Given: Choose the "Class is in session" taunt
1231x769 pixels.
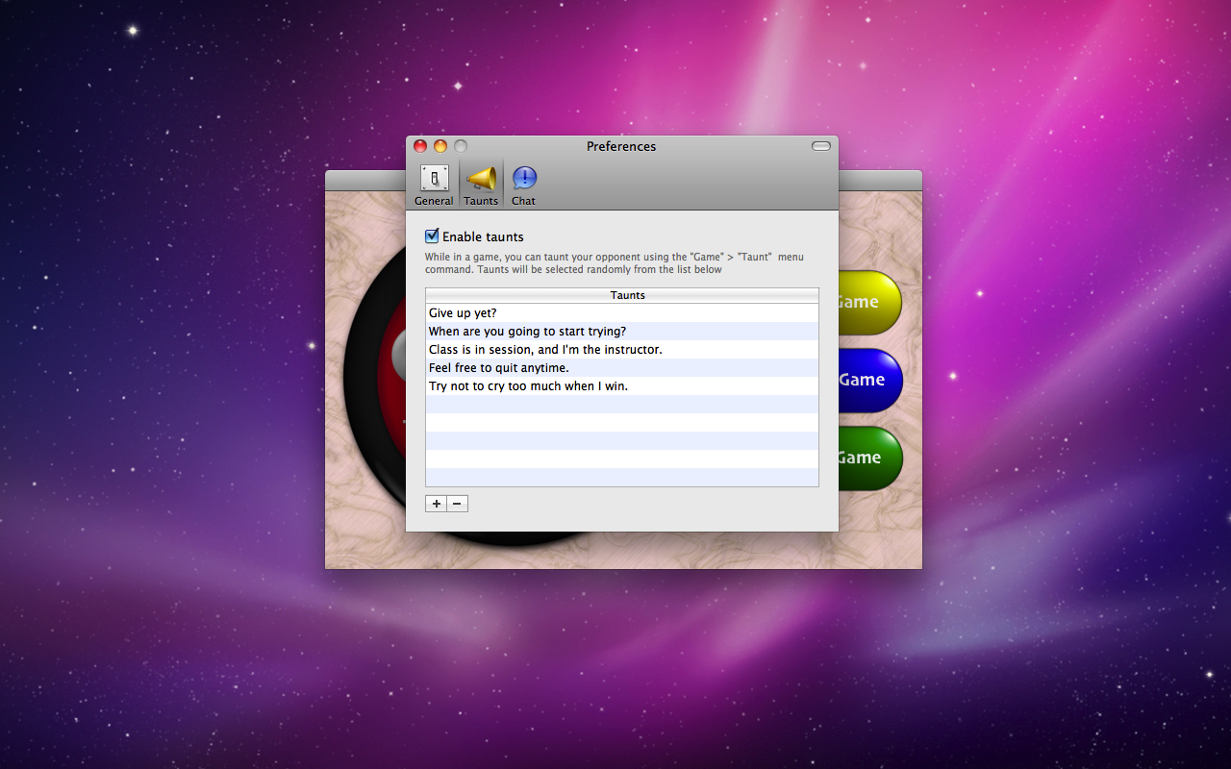Looking at the screenshot, I should 545,350.
